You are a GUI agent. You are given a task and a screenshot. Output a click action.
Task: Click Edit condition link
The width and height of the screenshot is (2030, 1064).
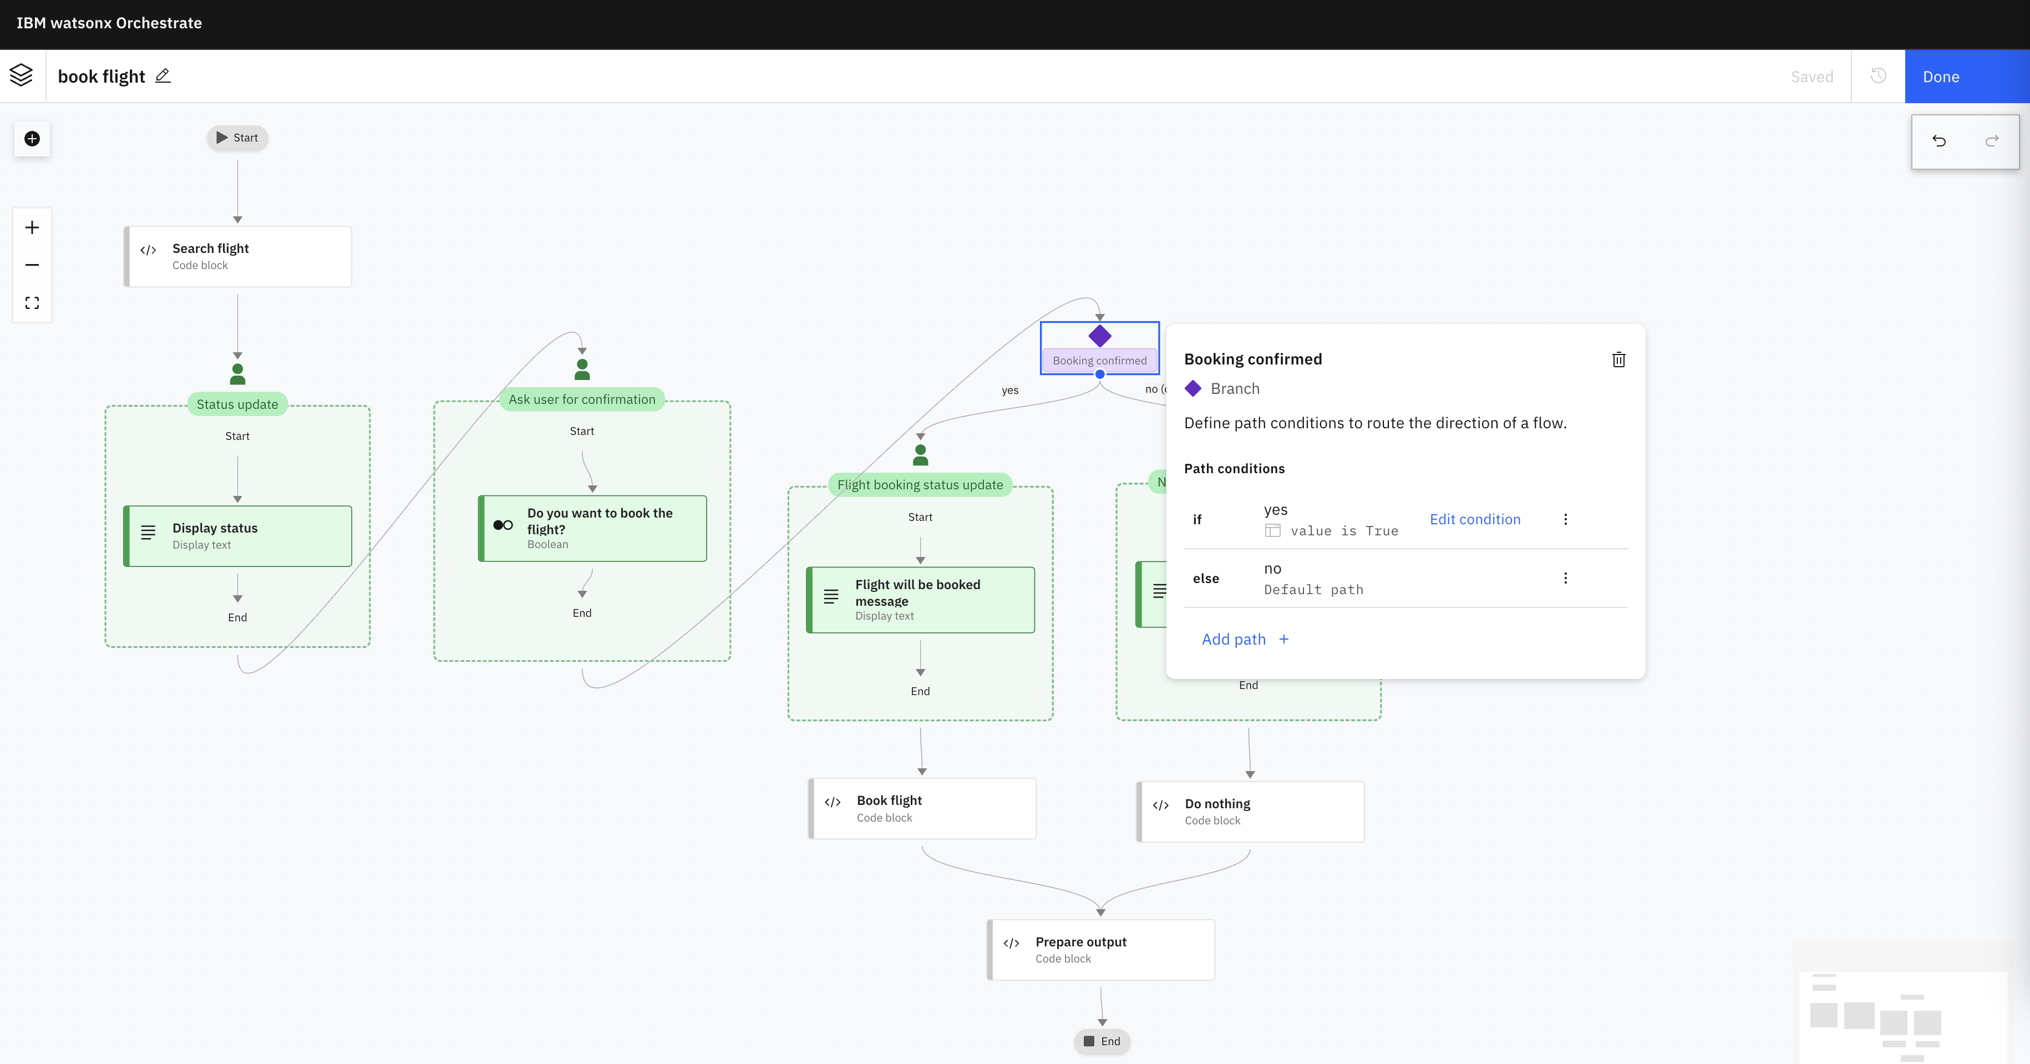click(1475, 519)
